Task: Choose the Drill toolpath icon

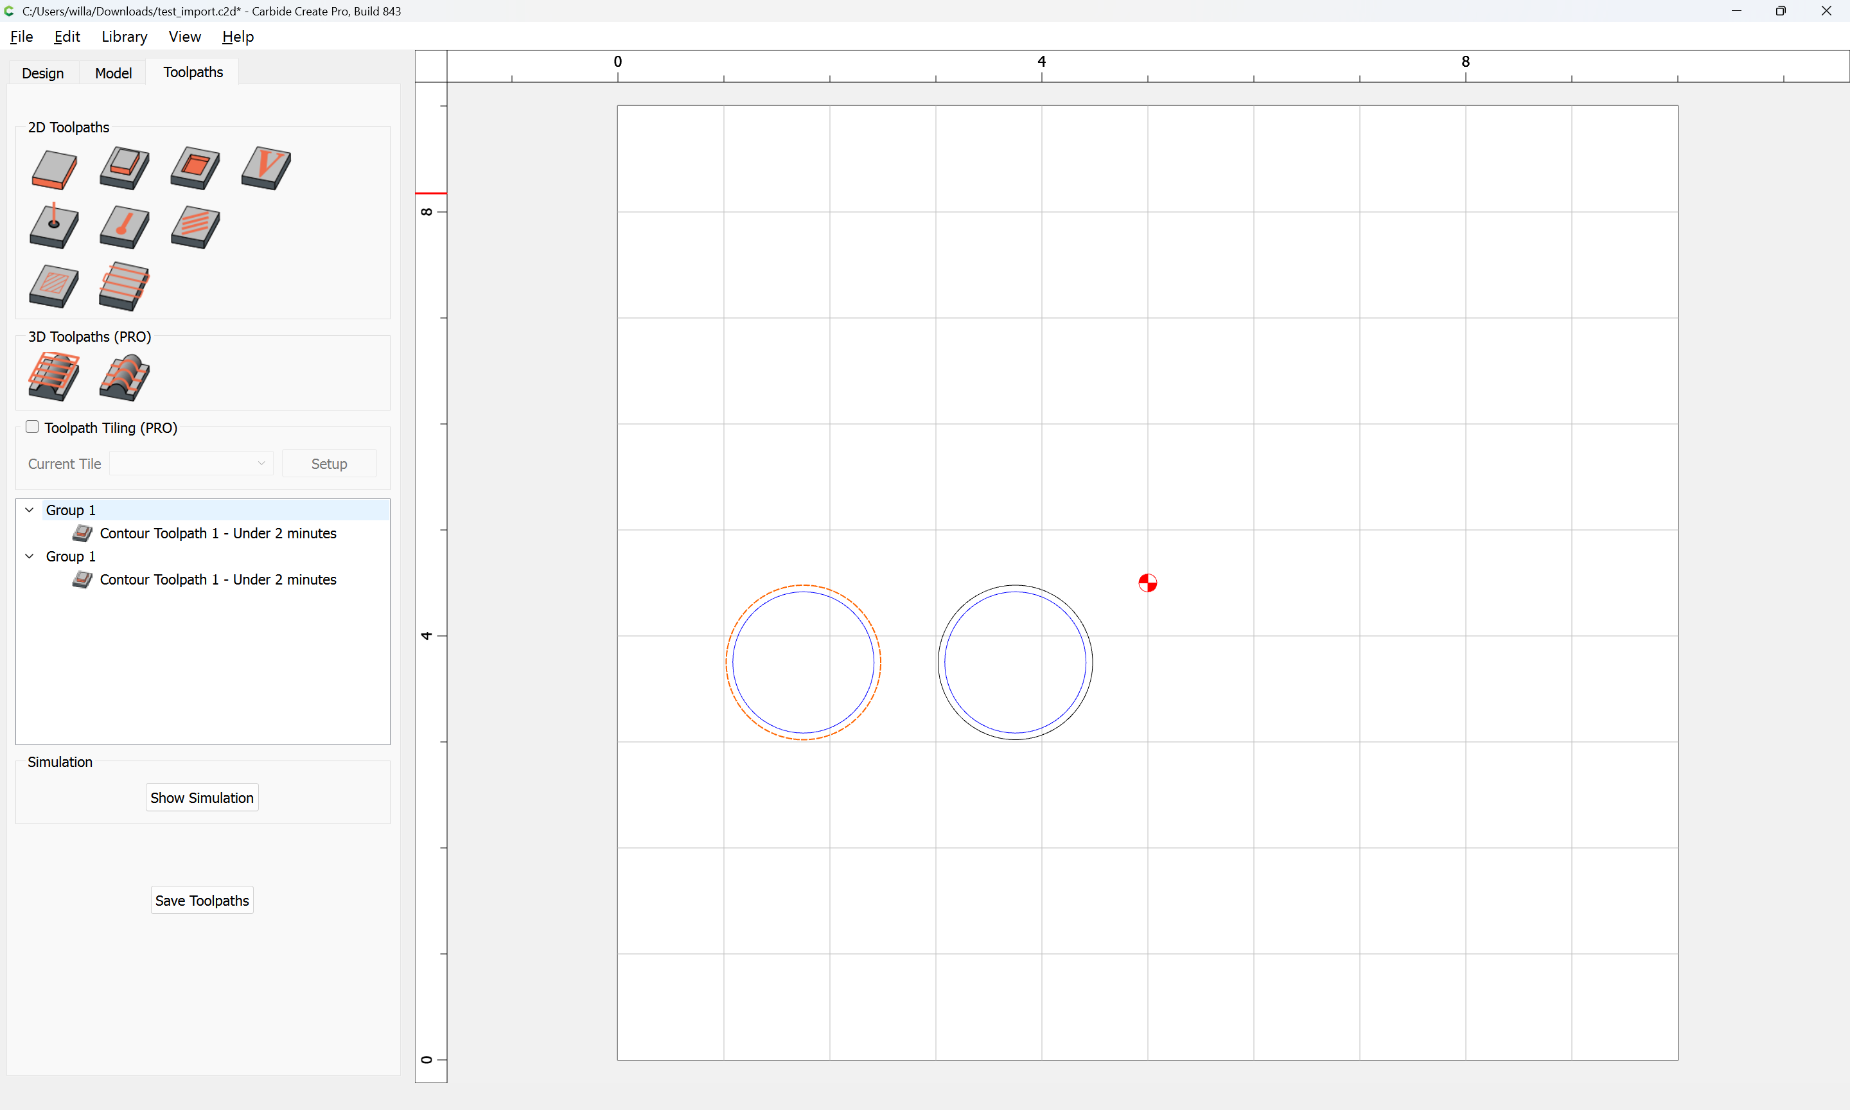Action: click(x=54, y=227)
